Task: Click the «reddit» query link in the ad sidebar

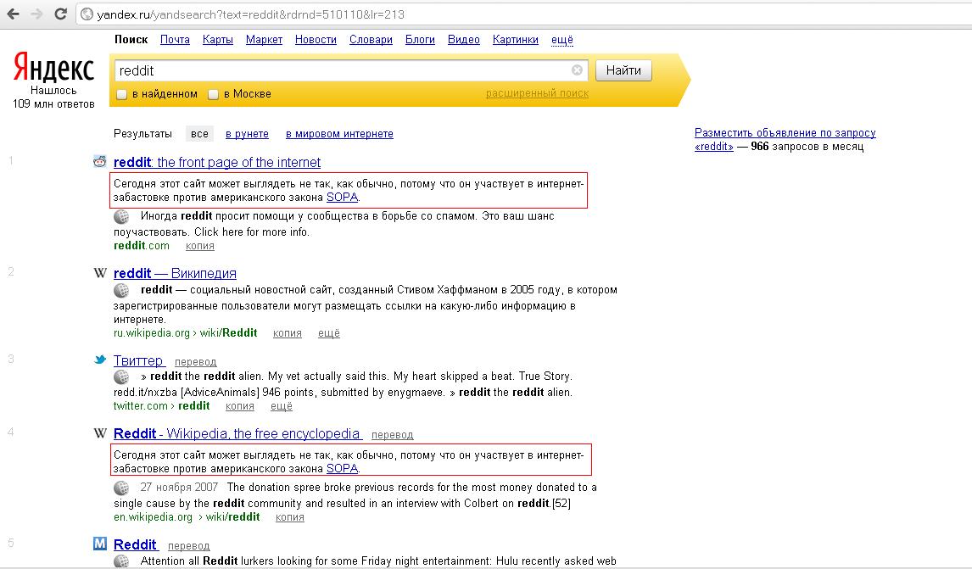Action: tap(713, 147)
